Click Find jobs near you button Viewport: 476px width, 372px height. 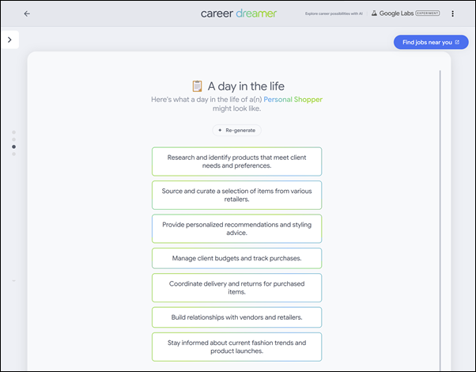coord(430,42)
